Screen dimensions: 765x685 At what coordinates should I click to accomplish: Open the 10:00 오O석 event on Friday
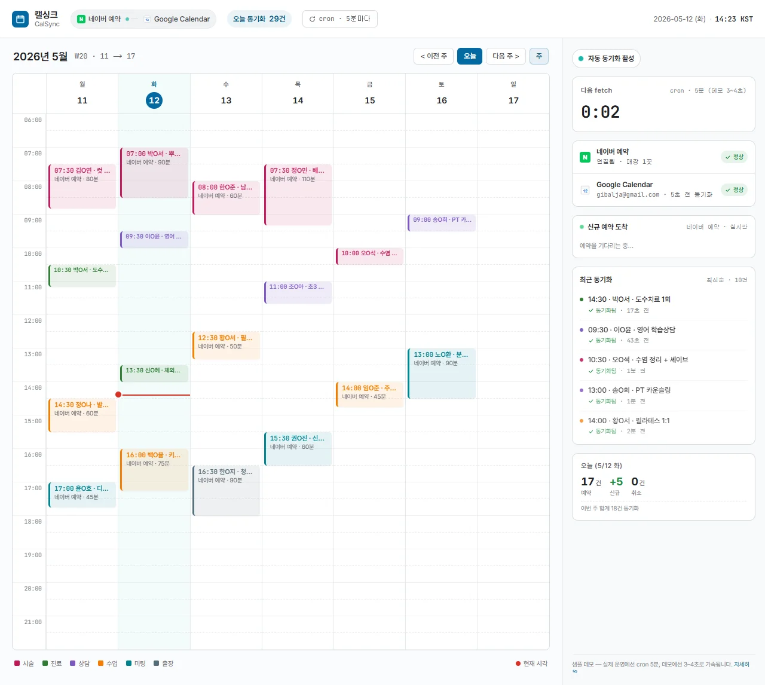coord(370,256)
